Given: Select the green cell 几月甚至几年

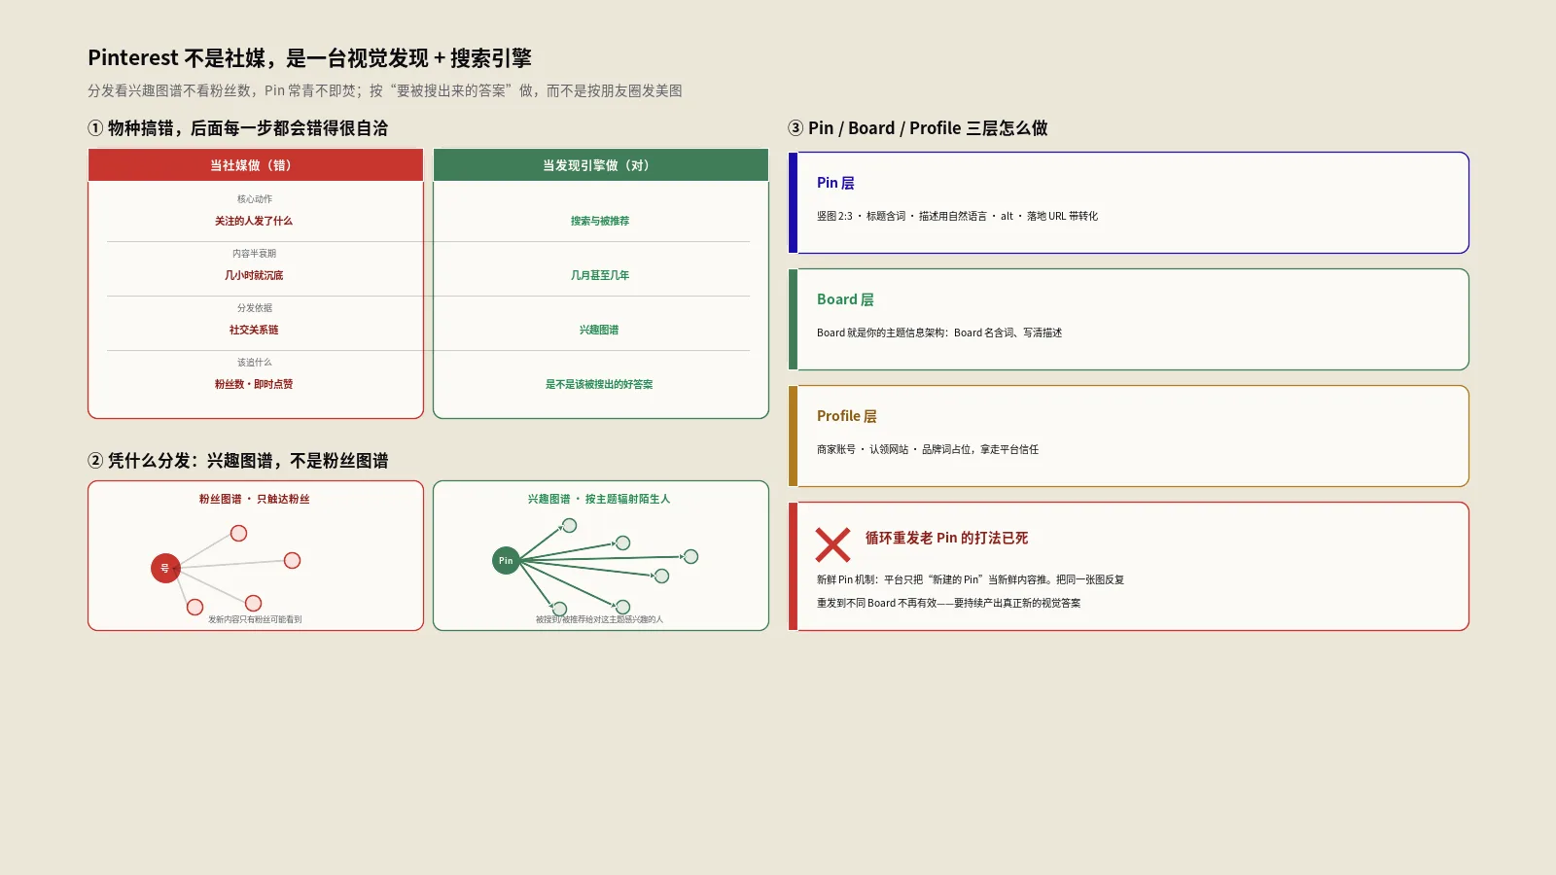Looking at the screenshot, I should 600,275.
